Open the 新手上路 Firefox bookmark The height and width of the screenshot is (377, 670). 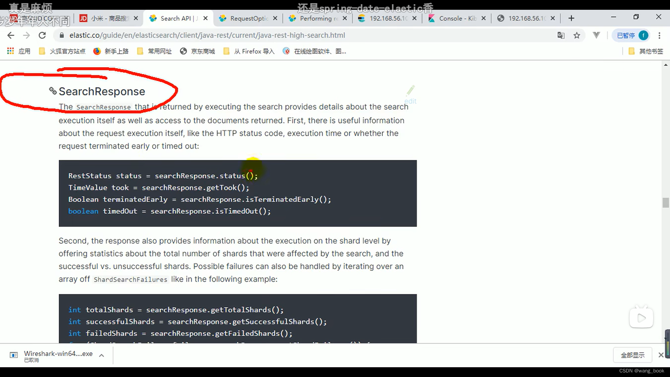[x=111, y=51]
